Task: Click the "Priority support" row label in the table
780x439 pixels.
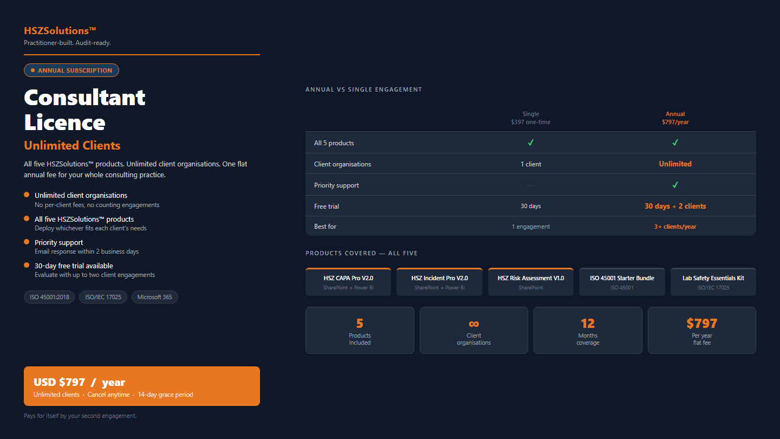Action: [x=336, y=185]
